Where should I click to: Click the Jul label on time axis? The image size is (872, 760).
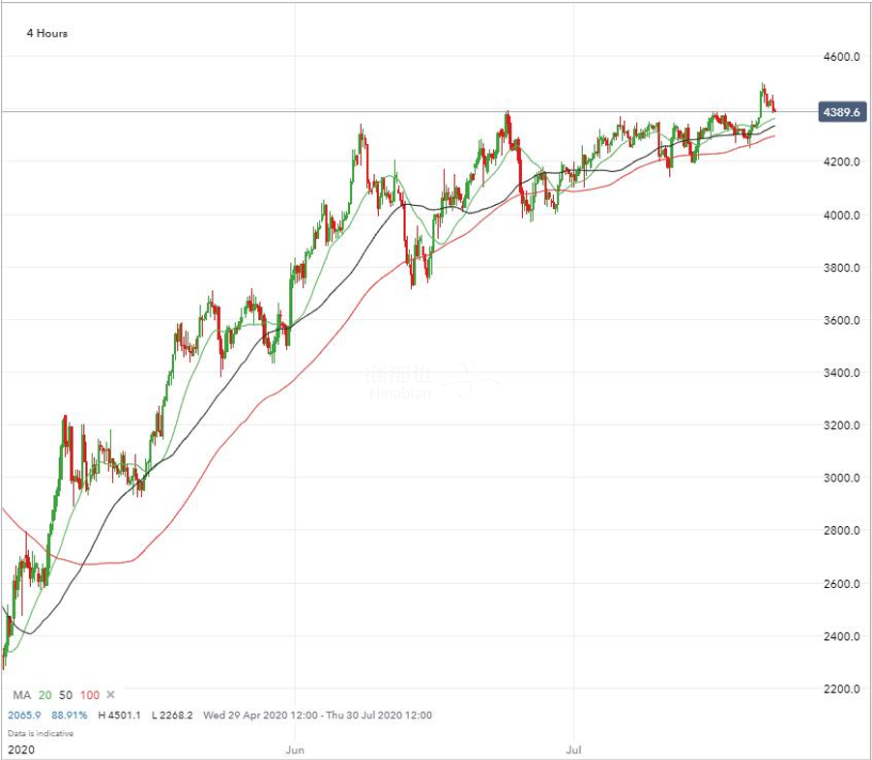[576, 749]
